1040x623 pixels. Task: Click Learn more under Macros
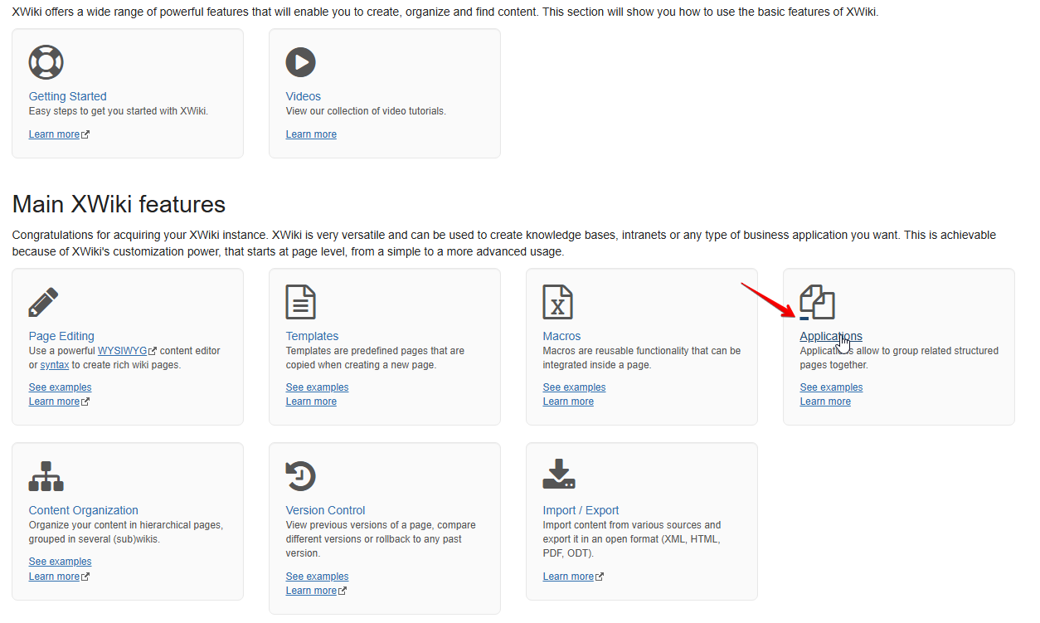[568, 402]
